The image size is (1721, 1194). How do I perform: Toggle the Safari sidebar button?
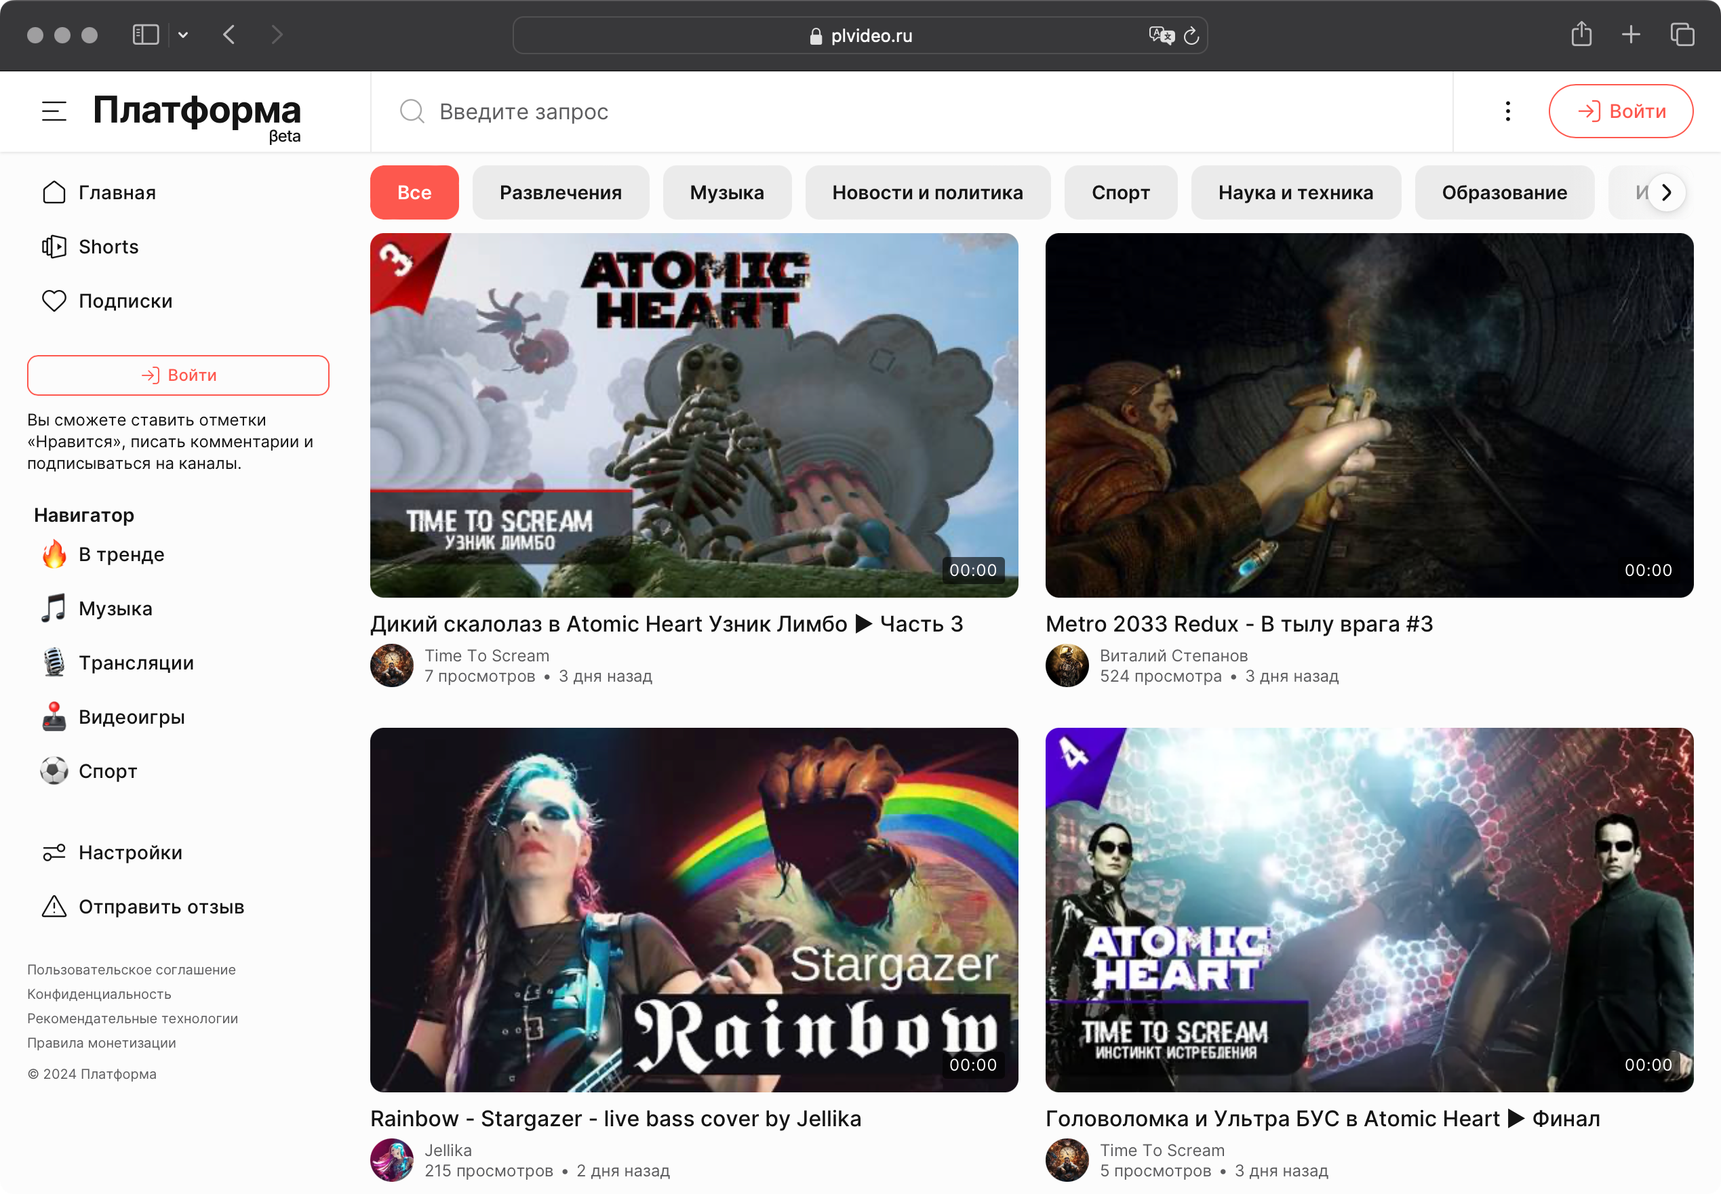pyautogui.click(x=145, y=35)
